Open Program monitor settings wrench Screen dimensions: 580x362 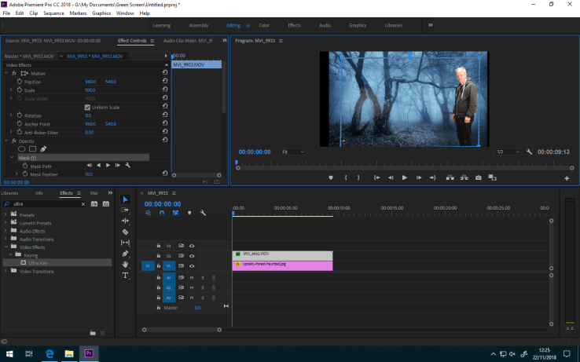coord(530,152)
